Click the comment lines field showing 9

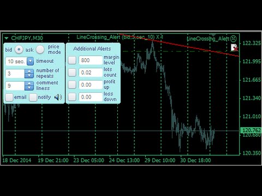click(x=15, y=85)
